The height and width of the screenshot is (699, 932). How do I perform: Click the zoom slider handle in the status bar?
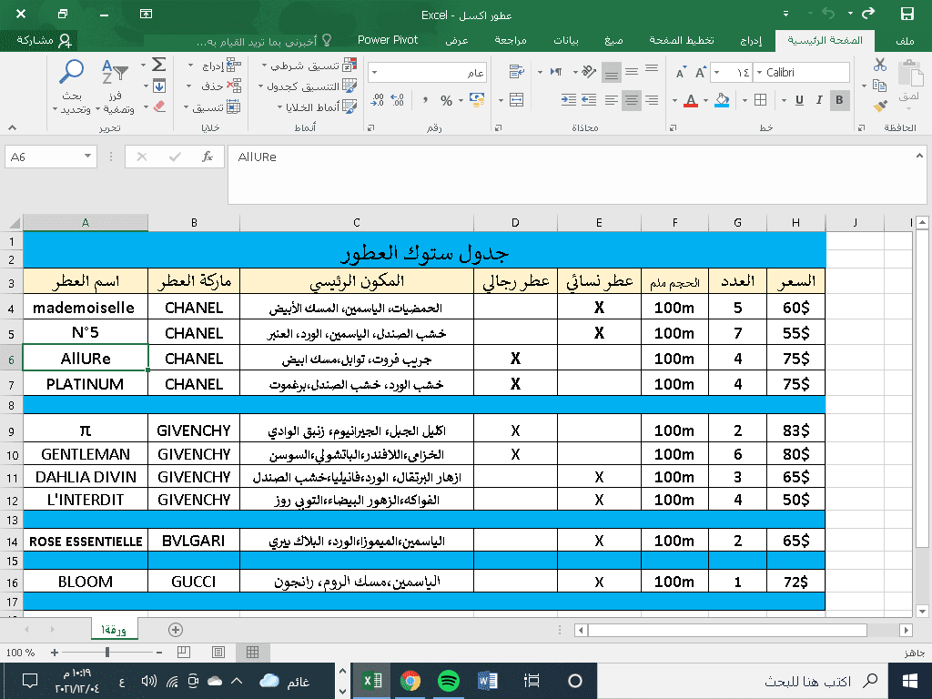click(107, 652)
